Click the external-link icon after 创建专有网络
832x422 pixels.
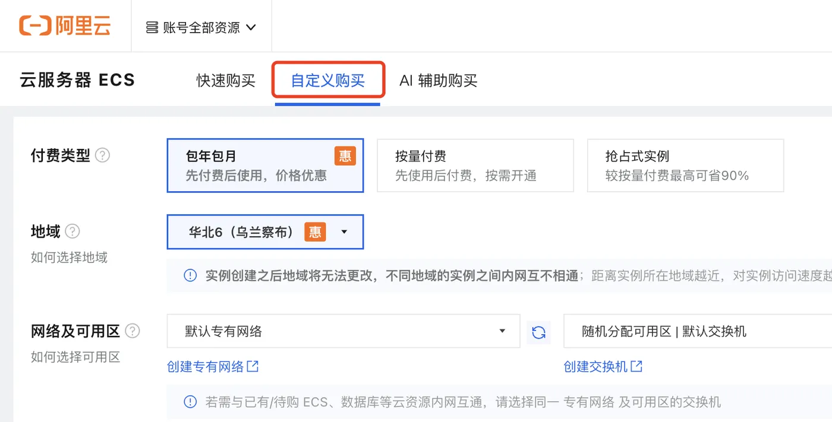(253, 366)
